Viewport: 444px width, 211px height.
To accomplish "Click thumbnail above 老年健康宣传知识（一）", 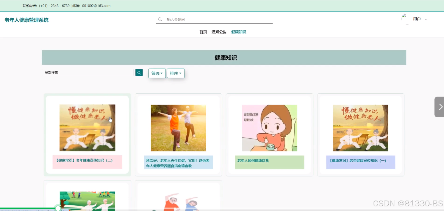I will 361,128.
